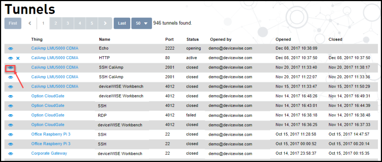Open CalAmp LMU5000 CDMA link in Echo row
The image size is (382, 162).
[x=55, y=48]
